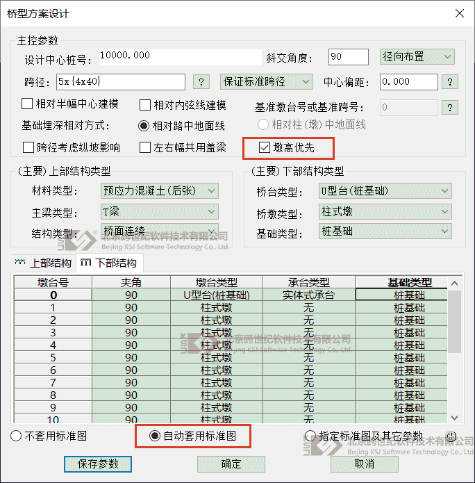475x483 pixels.
Task: Open the main 基础类型 dropdown showing 桩基础
Action: point(385,231)
